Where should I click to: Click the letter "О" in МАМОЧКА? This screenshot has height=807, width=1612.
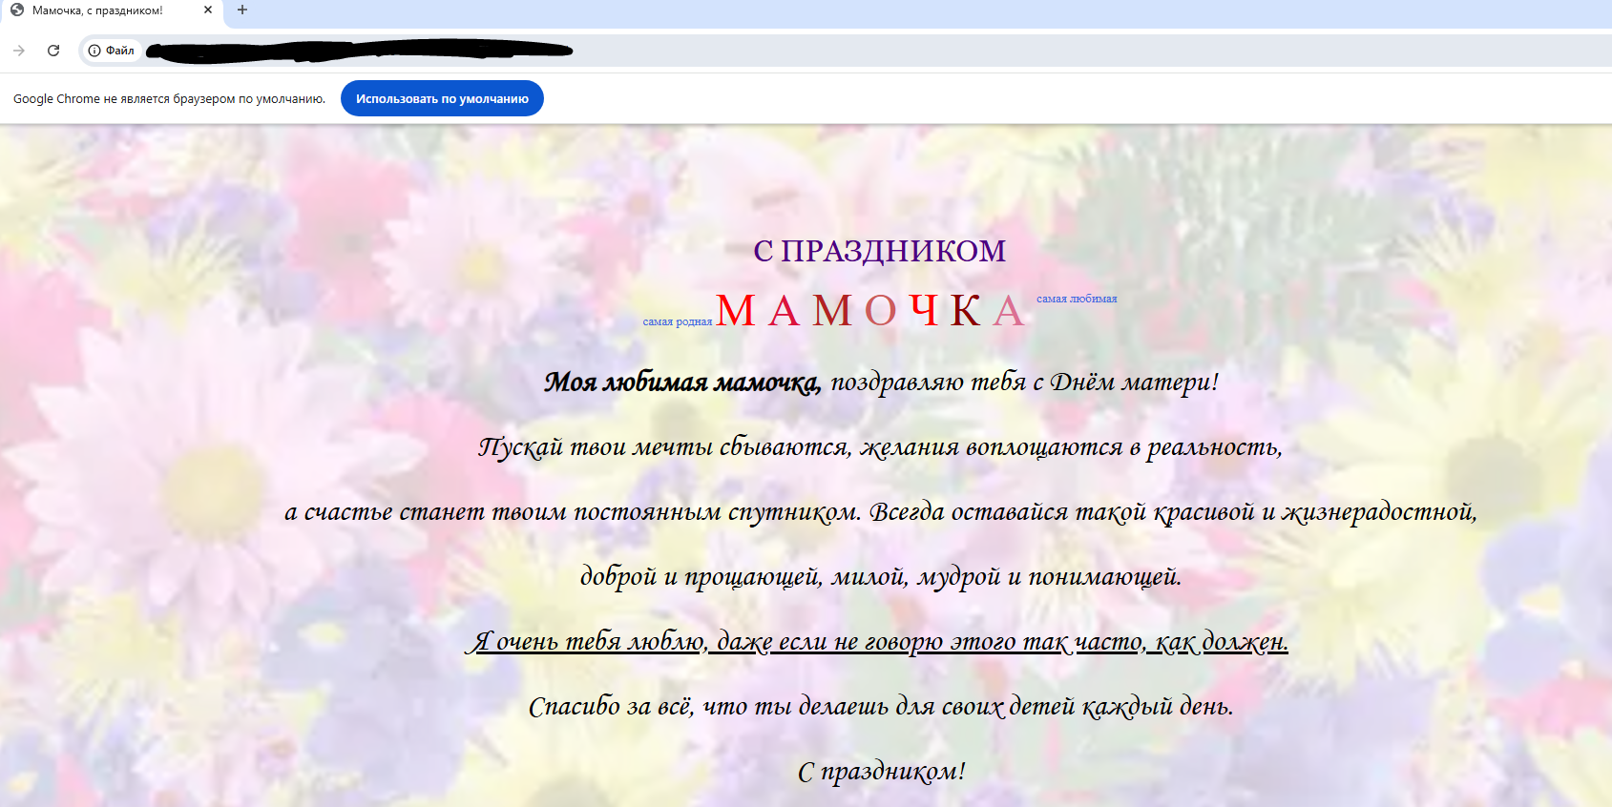[x=880, y=311]
